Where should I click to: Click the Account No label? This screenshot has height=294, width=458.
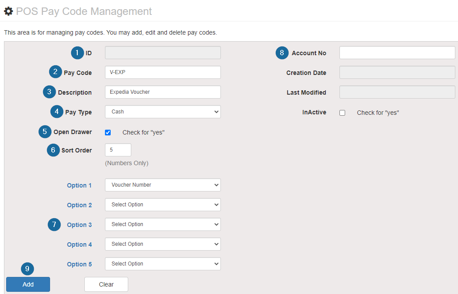point(309,53)
